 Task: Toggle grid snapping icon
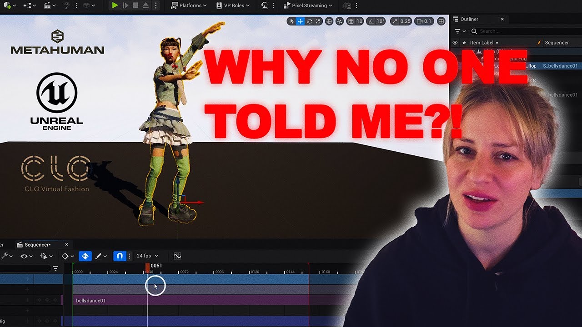[x=351, y=21]
